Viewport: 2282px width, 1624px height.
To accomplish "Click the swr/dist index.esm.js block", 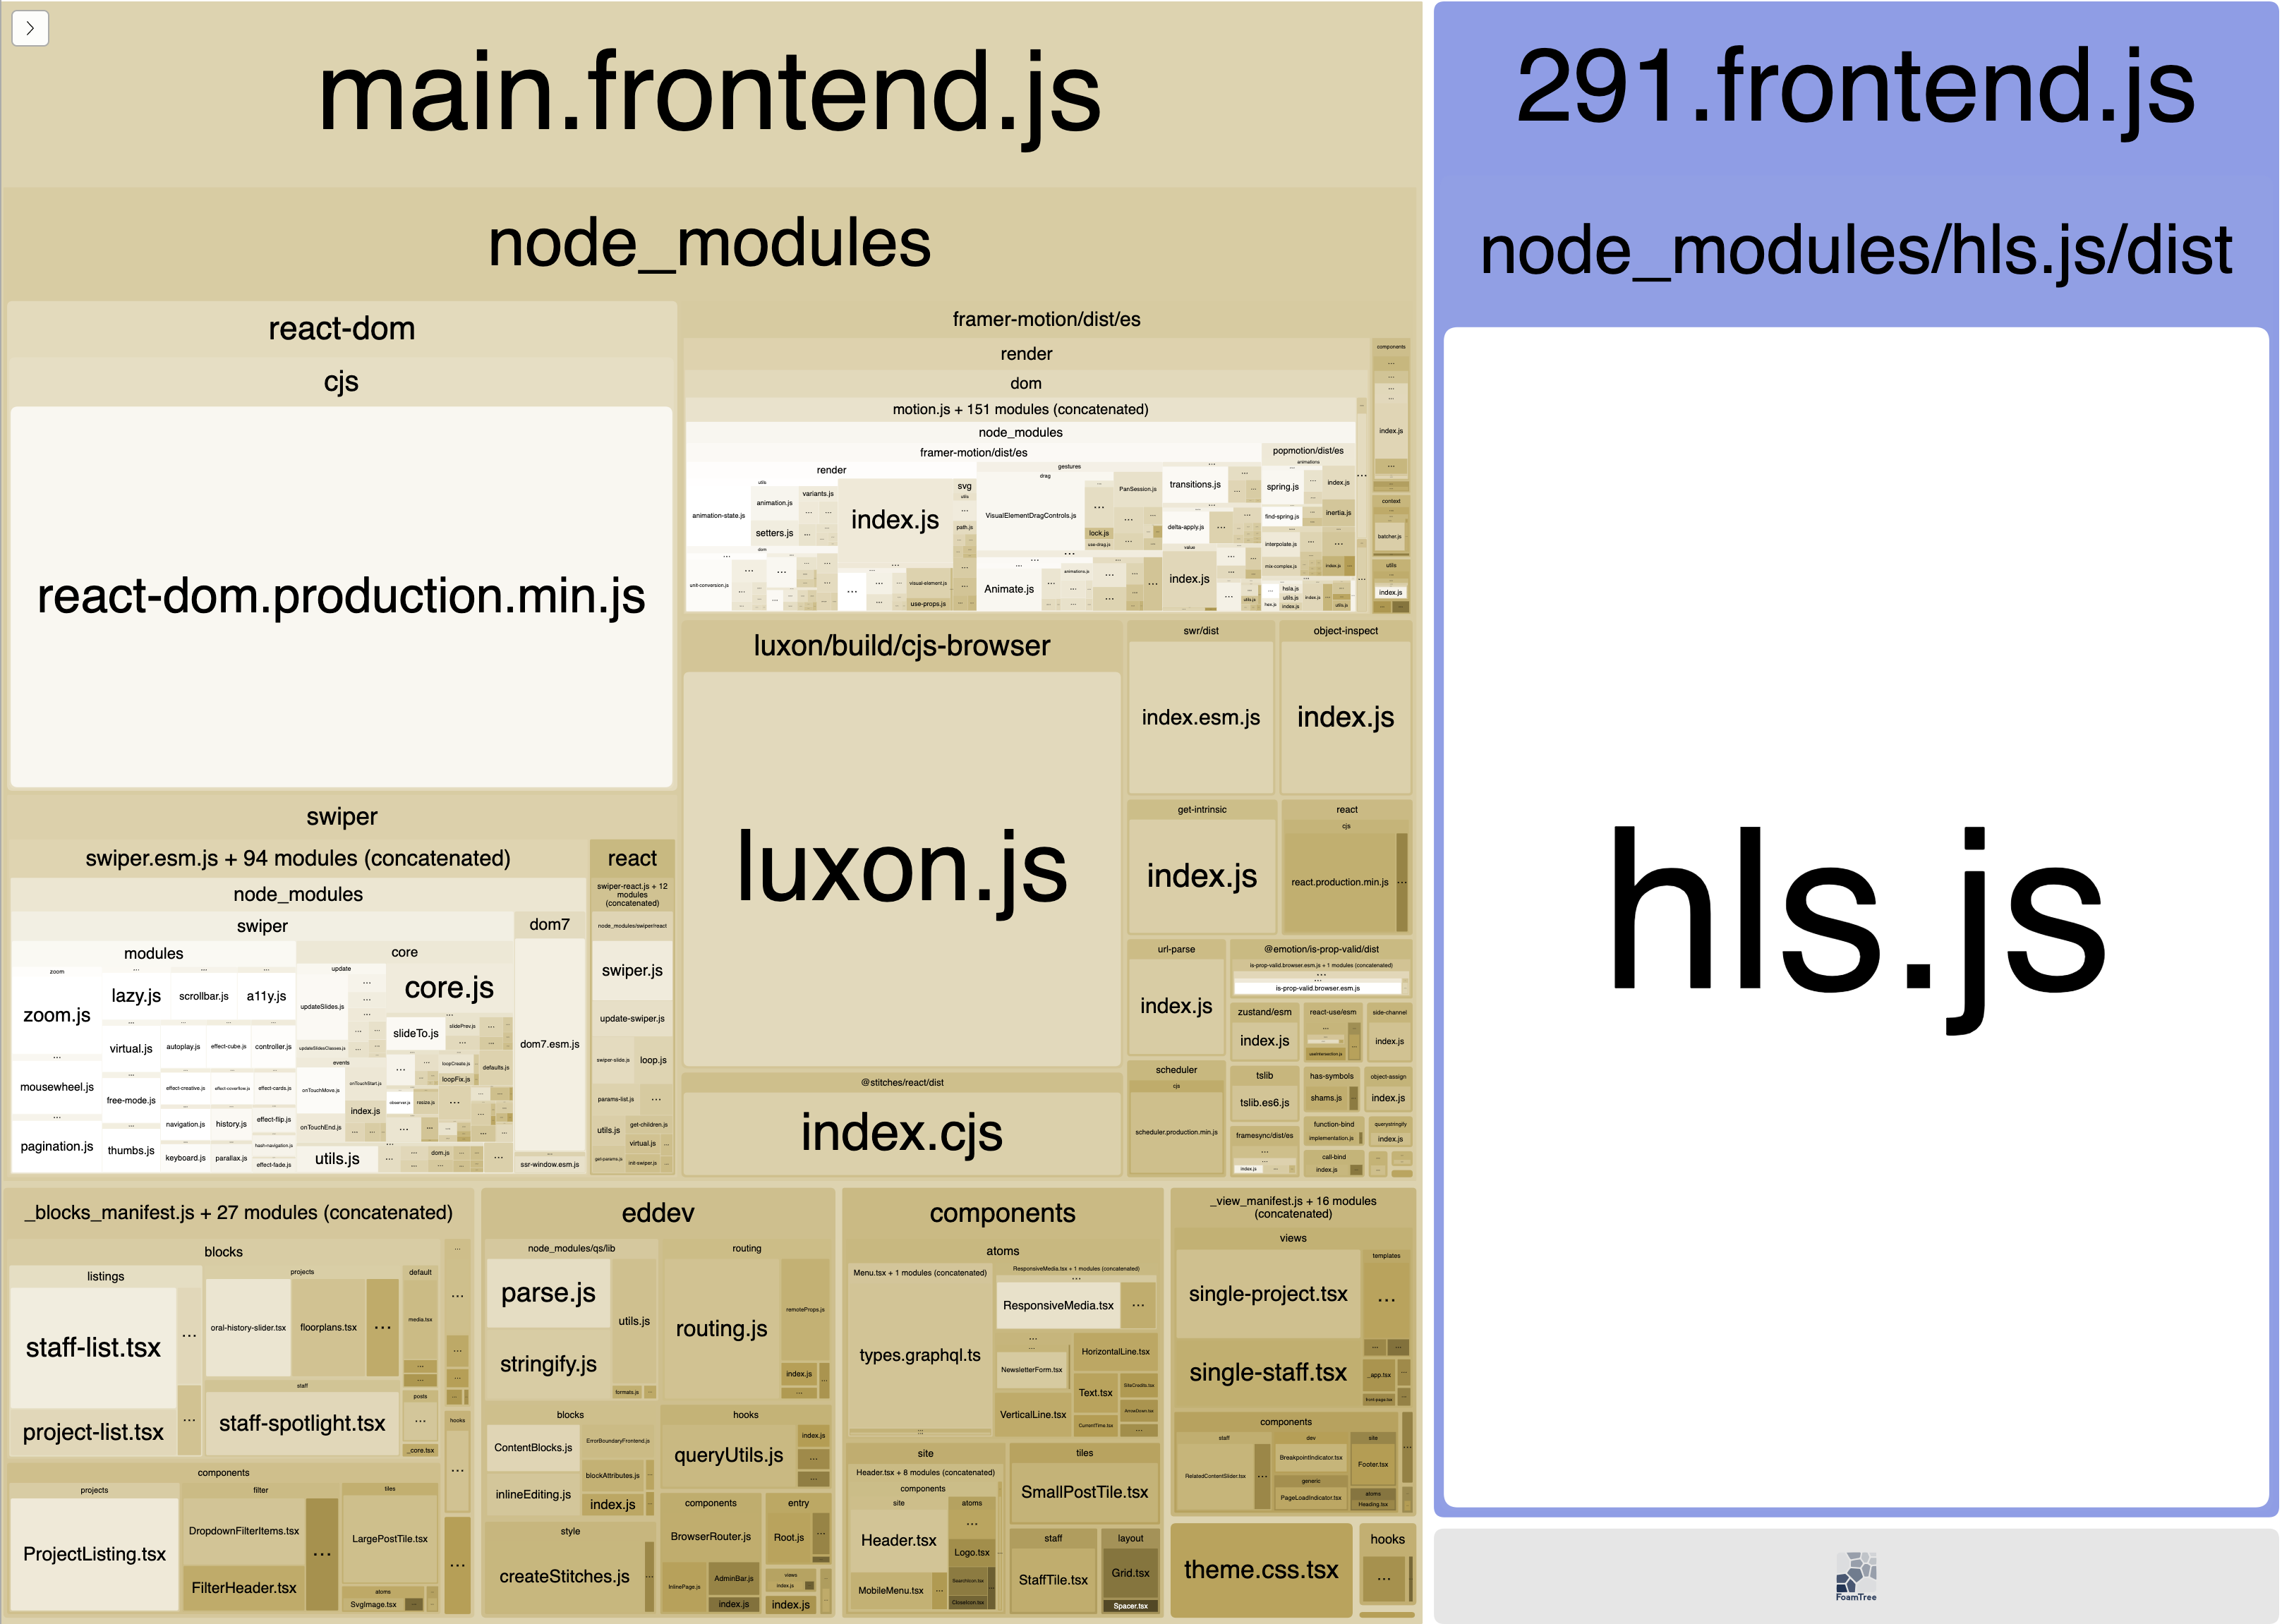I will click(1200, 717).
